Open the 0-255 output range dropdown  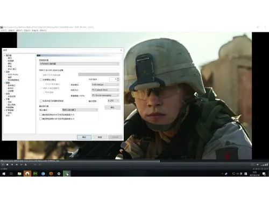tap(114, 101)
